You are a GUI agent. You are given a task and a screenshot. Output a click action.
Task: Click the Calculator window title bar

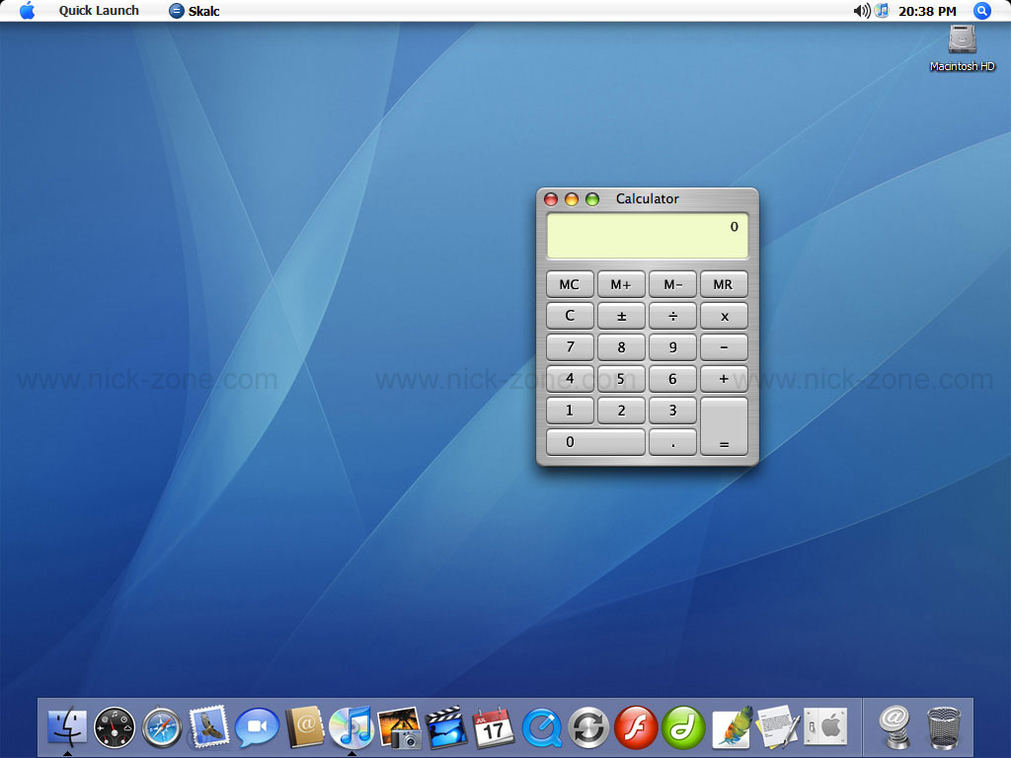coord(648,198)
